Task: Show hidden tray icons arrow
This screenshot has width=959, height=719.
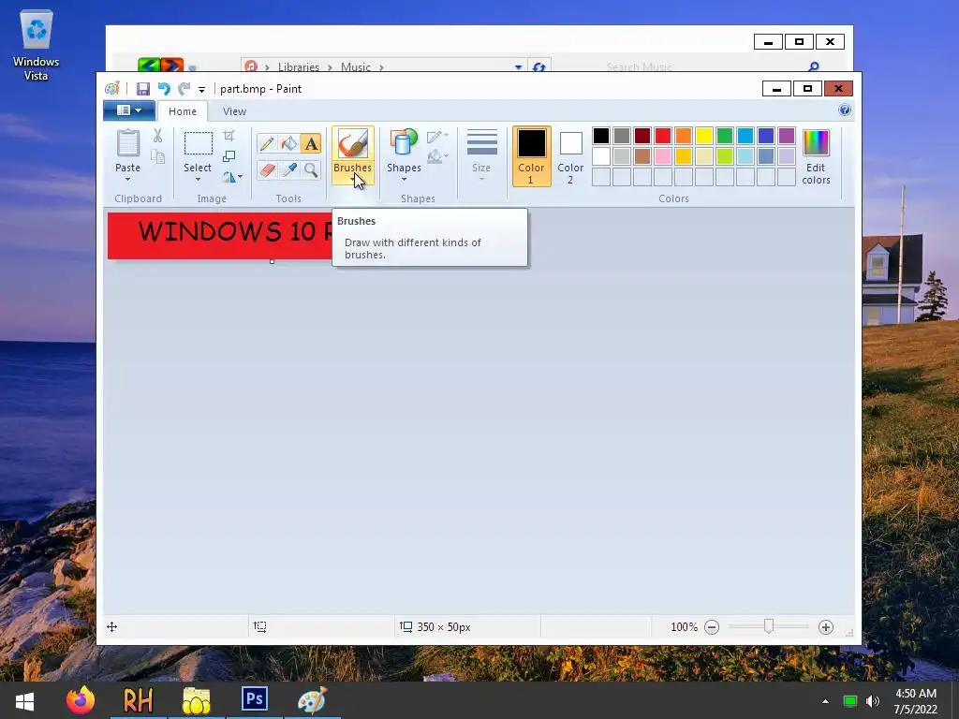Action: tap(826, 700)
